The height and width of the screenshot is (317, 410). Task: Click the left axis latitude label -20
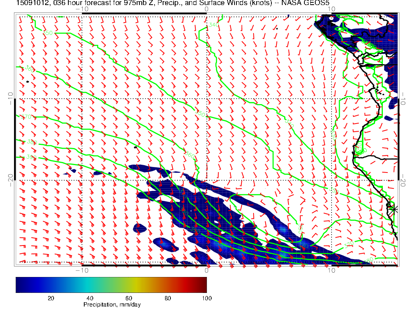[x=11, y=180]
